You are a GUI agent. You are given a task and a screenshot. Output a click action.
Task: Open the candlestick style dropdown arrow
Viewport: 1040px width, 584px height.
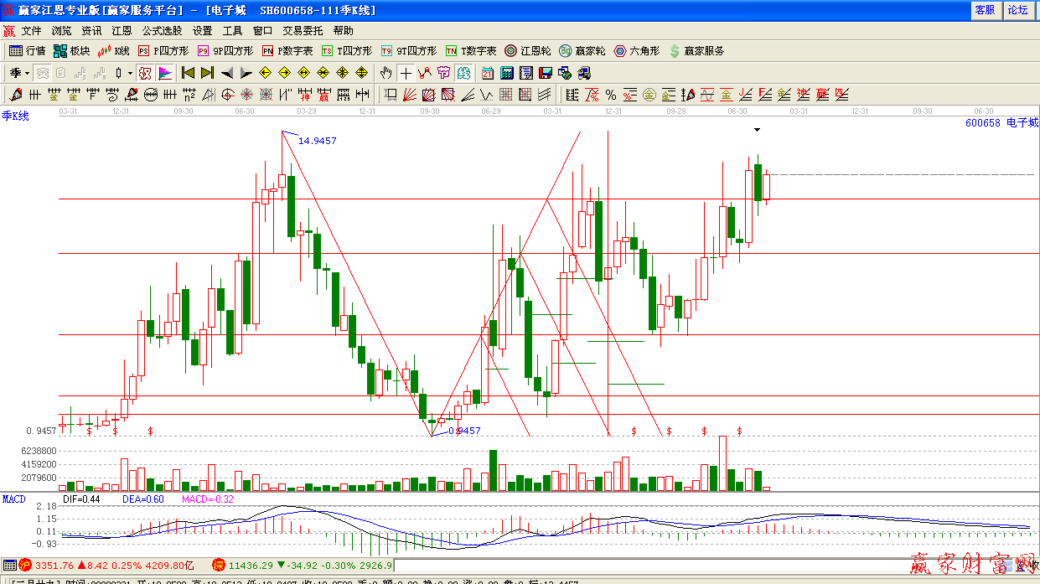130,73
